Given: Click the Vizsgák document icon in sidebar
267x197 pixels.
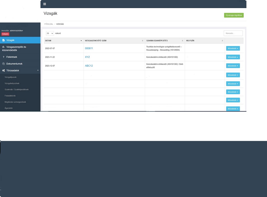Looking at the screenshot, I should (x=3, y=40).
